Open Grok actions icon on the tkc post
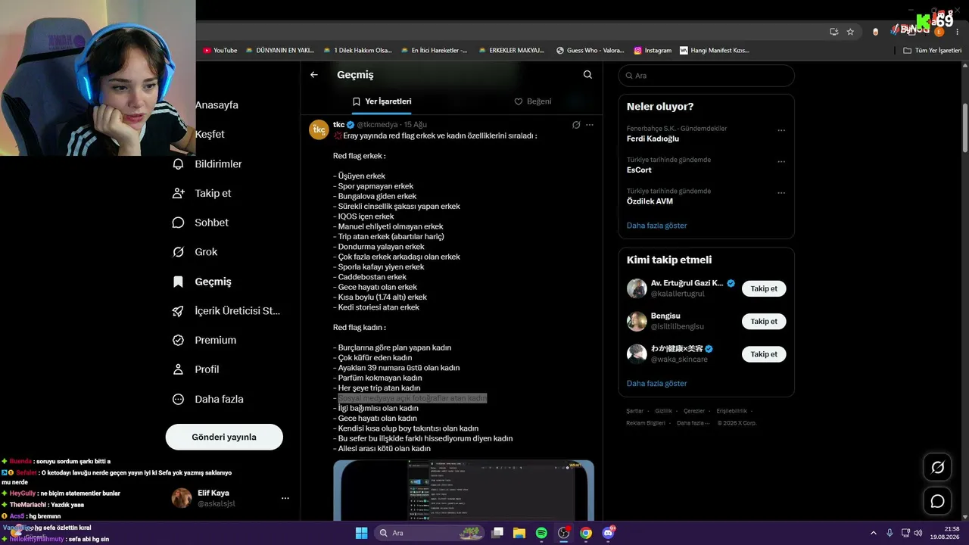This screenshot has height=545, width=969. [x=576, y=125]
